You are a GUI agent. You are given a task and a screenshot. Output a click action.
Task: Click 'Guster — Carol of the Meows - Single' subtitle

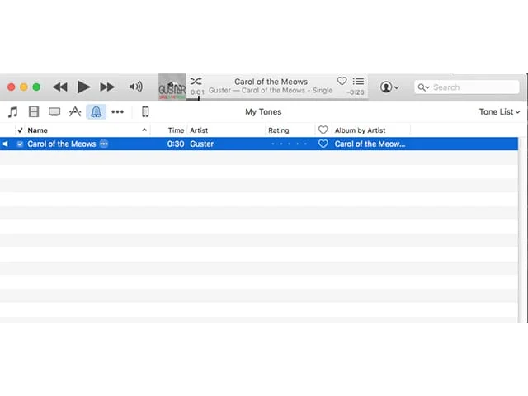(x=271, y=90)
